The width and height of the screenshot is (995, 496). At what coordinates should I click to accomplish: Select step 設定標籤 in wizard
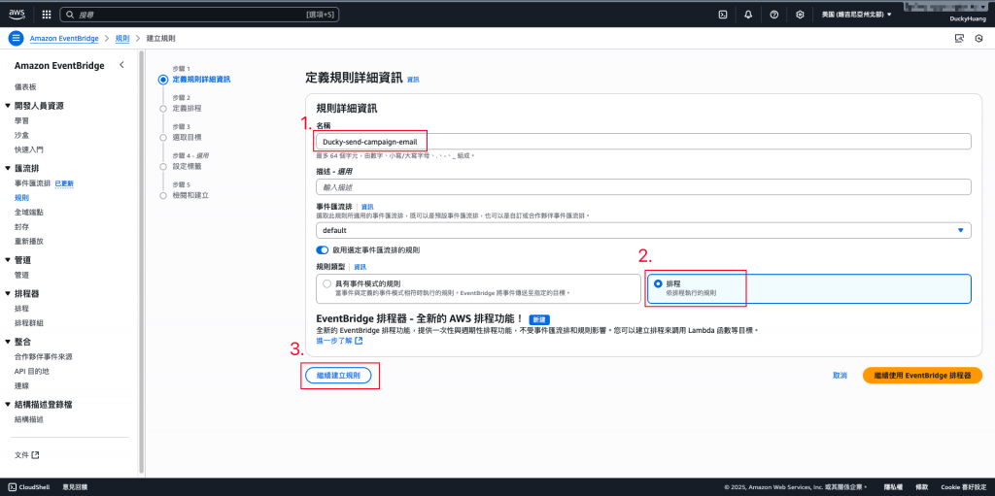point(187,166)
